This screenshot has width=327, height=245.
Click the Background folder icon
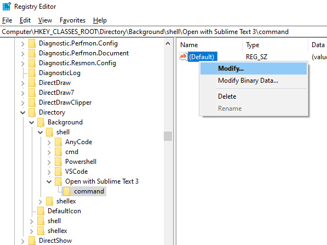[41, 122]
